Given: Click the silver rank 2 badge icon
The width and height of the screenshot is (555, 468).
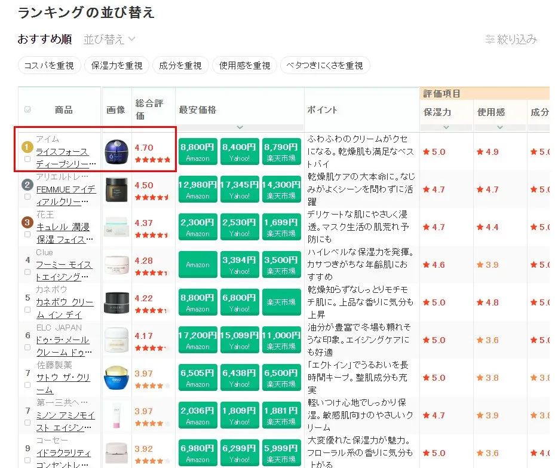Looking at the screenshot, I should (27, 184).
